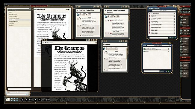Open 'Random Event 1' encounter entry
The height and width of the screenshot is (109, 195).
point(162,29)
